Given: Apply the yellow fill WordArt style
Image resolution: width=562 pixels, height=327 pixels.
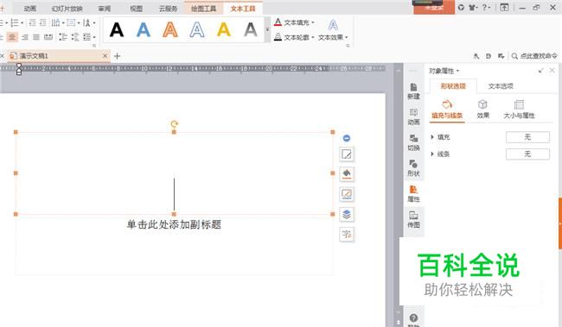Looking at the screenshot, I should (224, 29).
